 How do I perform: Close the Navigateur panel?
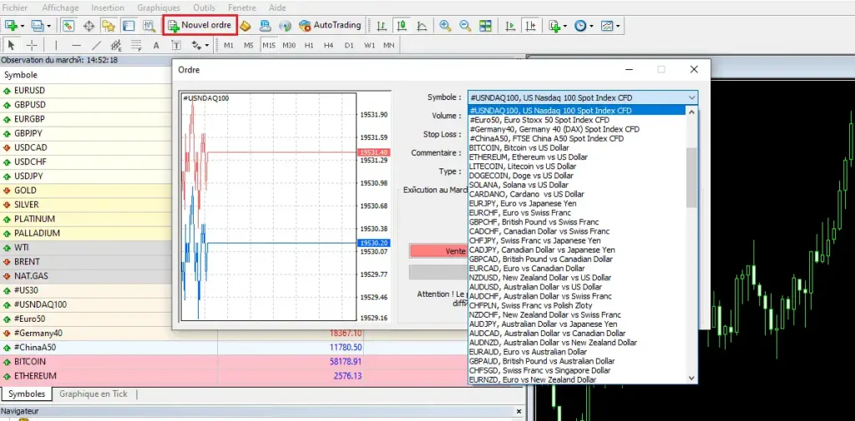(x=519, y=411)
